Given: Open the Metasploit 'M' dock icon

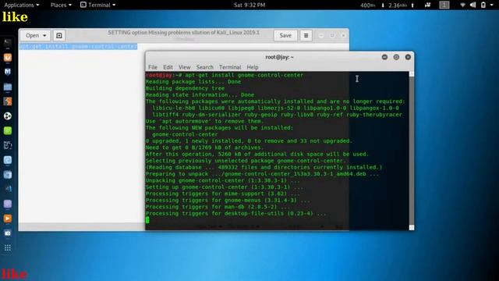Looking at the screenshot, I should [x=8, y=72].
